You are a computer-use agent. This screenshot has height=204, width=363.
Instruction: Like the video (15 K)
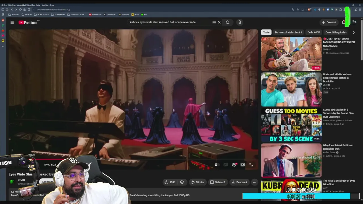click(170, 182)
